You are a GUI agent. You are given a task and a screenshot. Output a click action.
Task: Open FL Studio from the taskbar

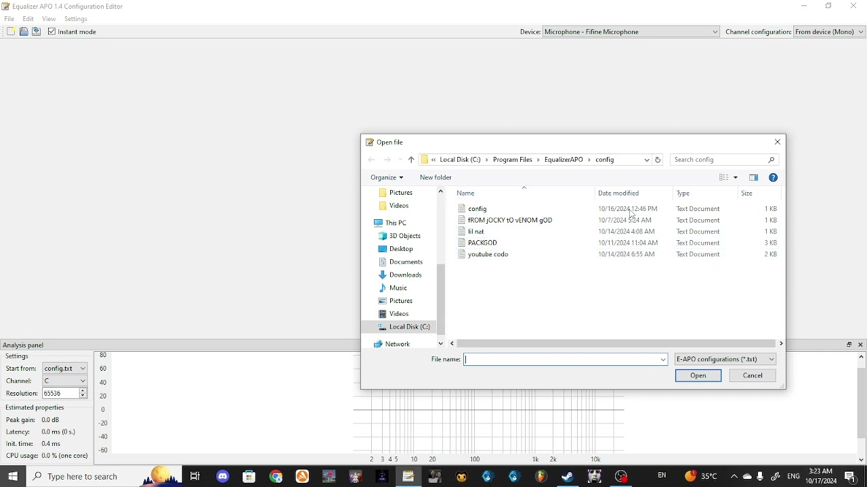541,478
